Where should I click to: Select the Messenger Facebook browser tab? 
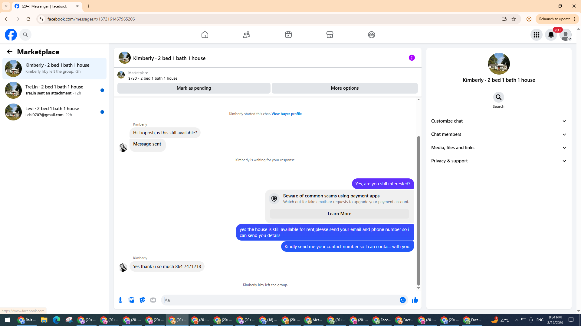[47, 6]
